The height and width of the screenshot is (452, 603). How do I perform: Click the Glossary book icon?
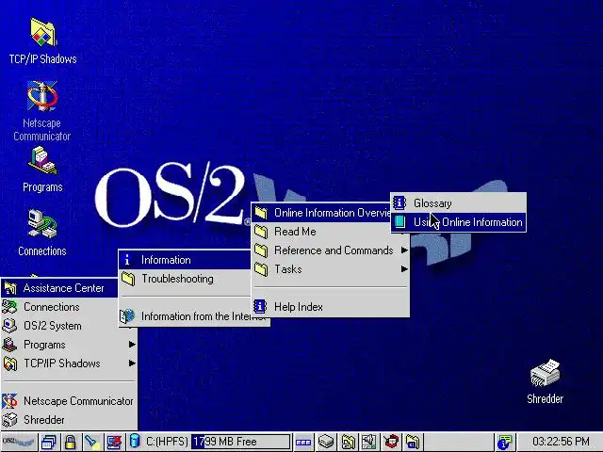click(399, 202)
